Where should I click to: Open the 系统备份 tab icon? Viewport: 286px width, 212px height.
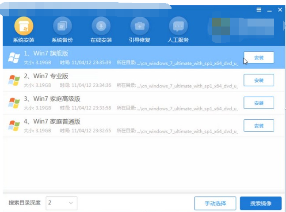pos(62,26)
